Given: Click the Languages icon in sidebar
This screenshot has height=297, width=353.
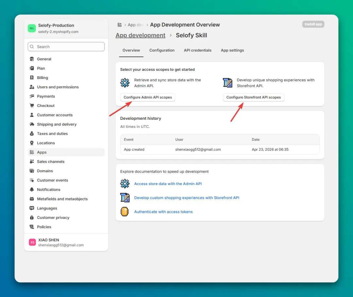Looking at the screenshot, I should [x=32, y=208].
